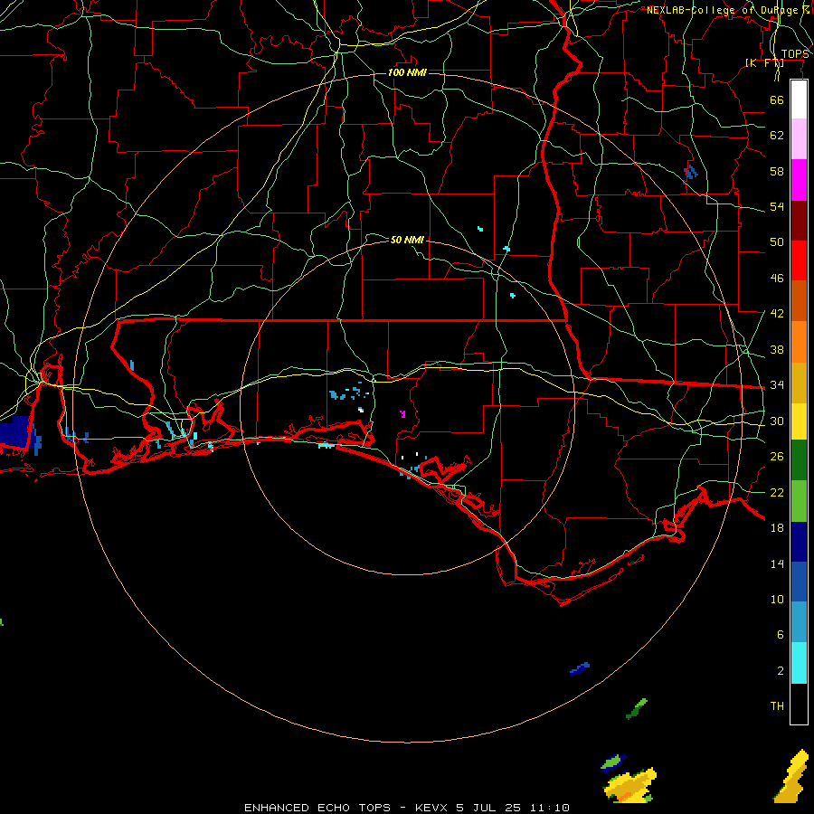814x814 pixels.
Task: Click the TOPS legend title
Action: (795, 54)
